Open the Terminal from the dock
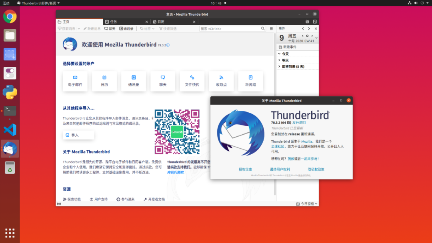 point(10,111)
